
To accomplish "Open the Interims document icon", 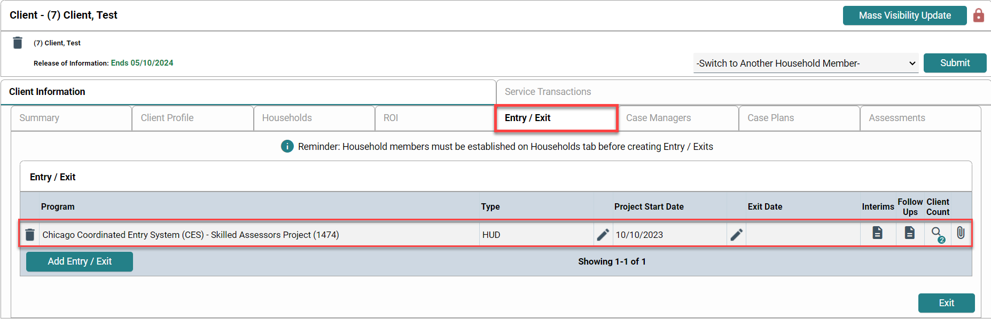I will pyautogui.click(x=877, y=233).
